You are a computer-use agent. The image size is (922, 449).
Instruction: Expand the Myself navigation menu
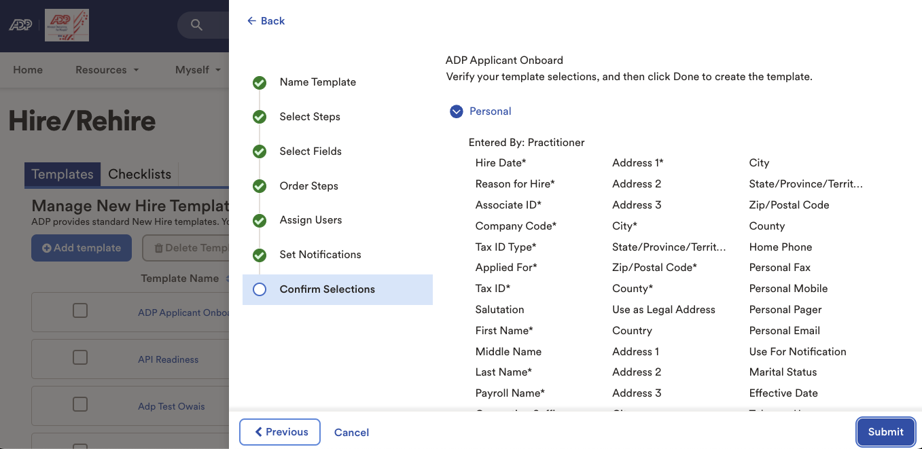pos(197,69)
